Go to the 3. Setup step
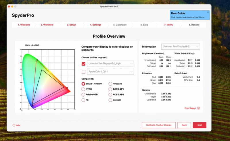 coord(71,25)
